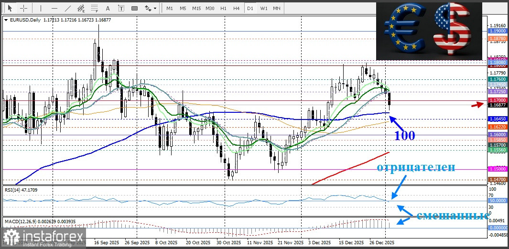
Task: Select the Fibonacci retracement tool
Action: pyautogui.click(x=94, y=8)
